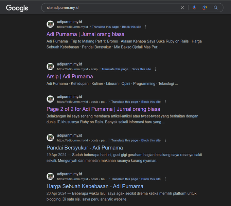The height and width of the screenshot is (206, 231).
Task: Click favicon of Jurnal orang biasa result
Action: tap(50, 24)
